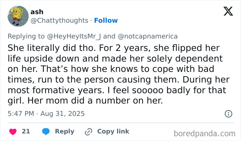Click the "Copy link" text label
Viewport: 241px width, 141px height.
(x=113, y=131)
